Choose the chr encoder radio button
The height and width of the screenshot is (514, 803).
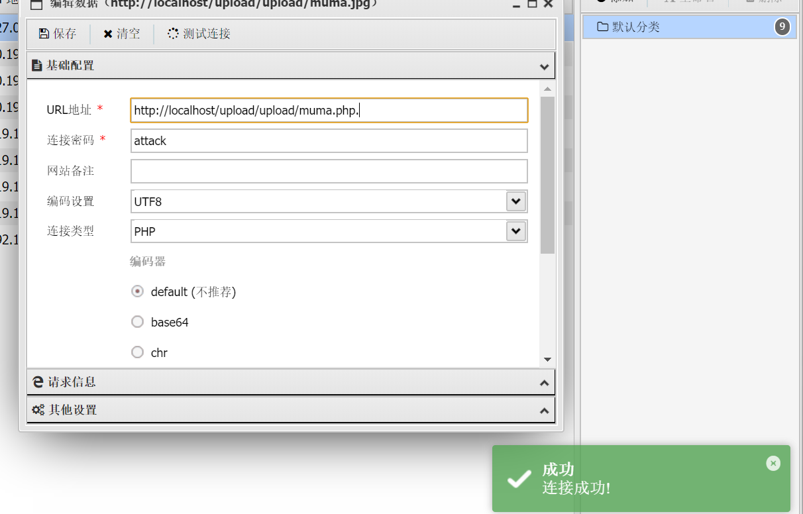click(x=138, y=352)
